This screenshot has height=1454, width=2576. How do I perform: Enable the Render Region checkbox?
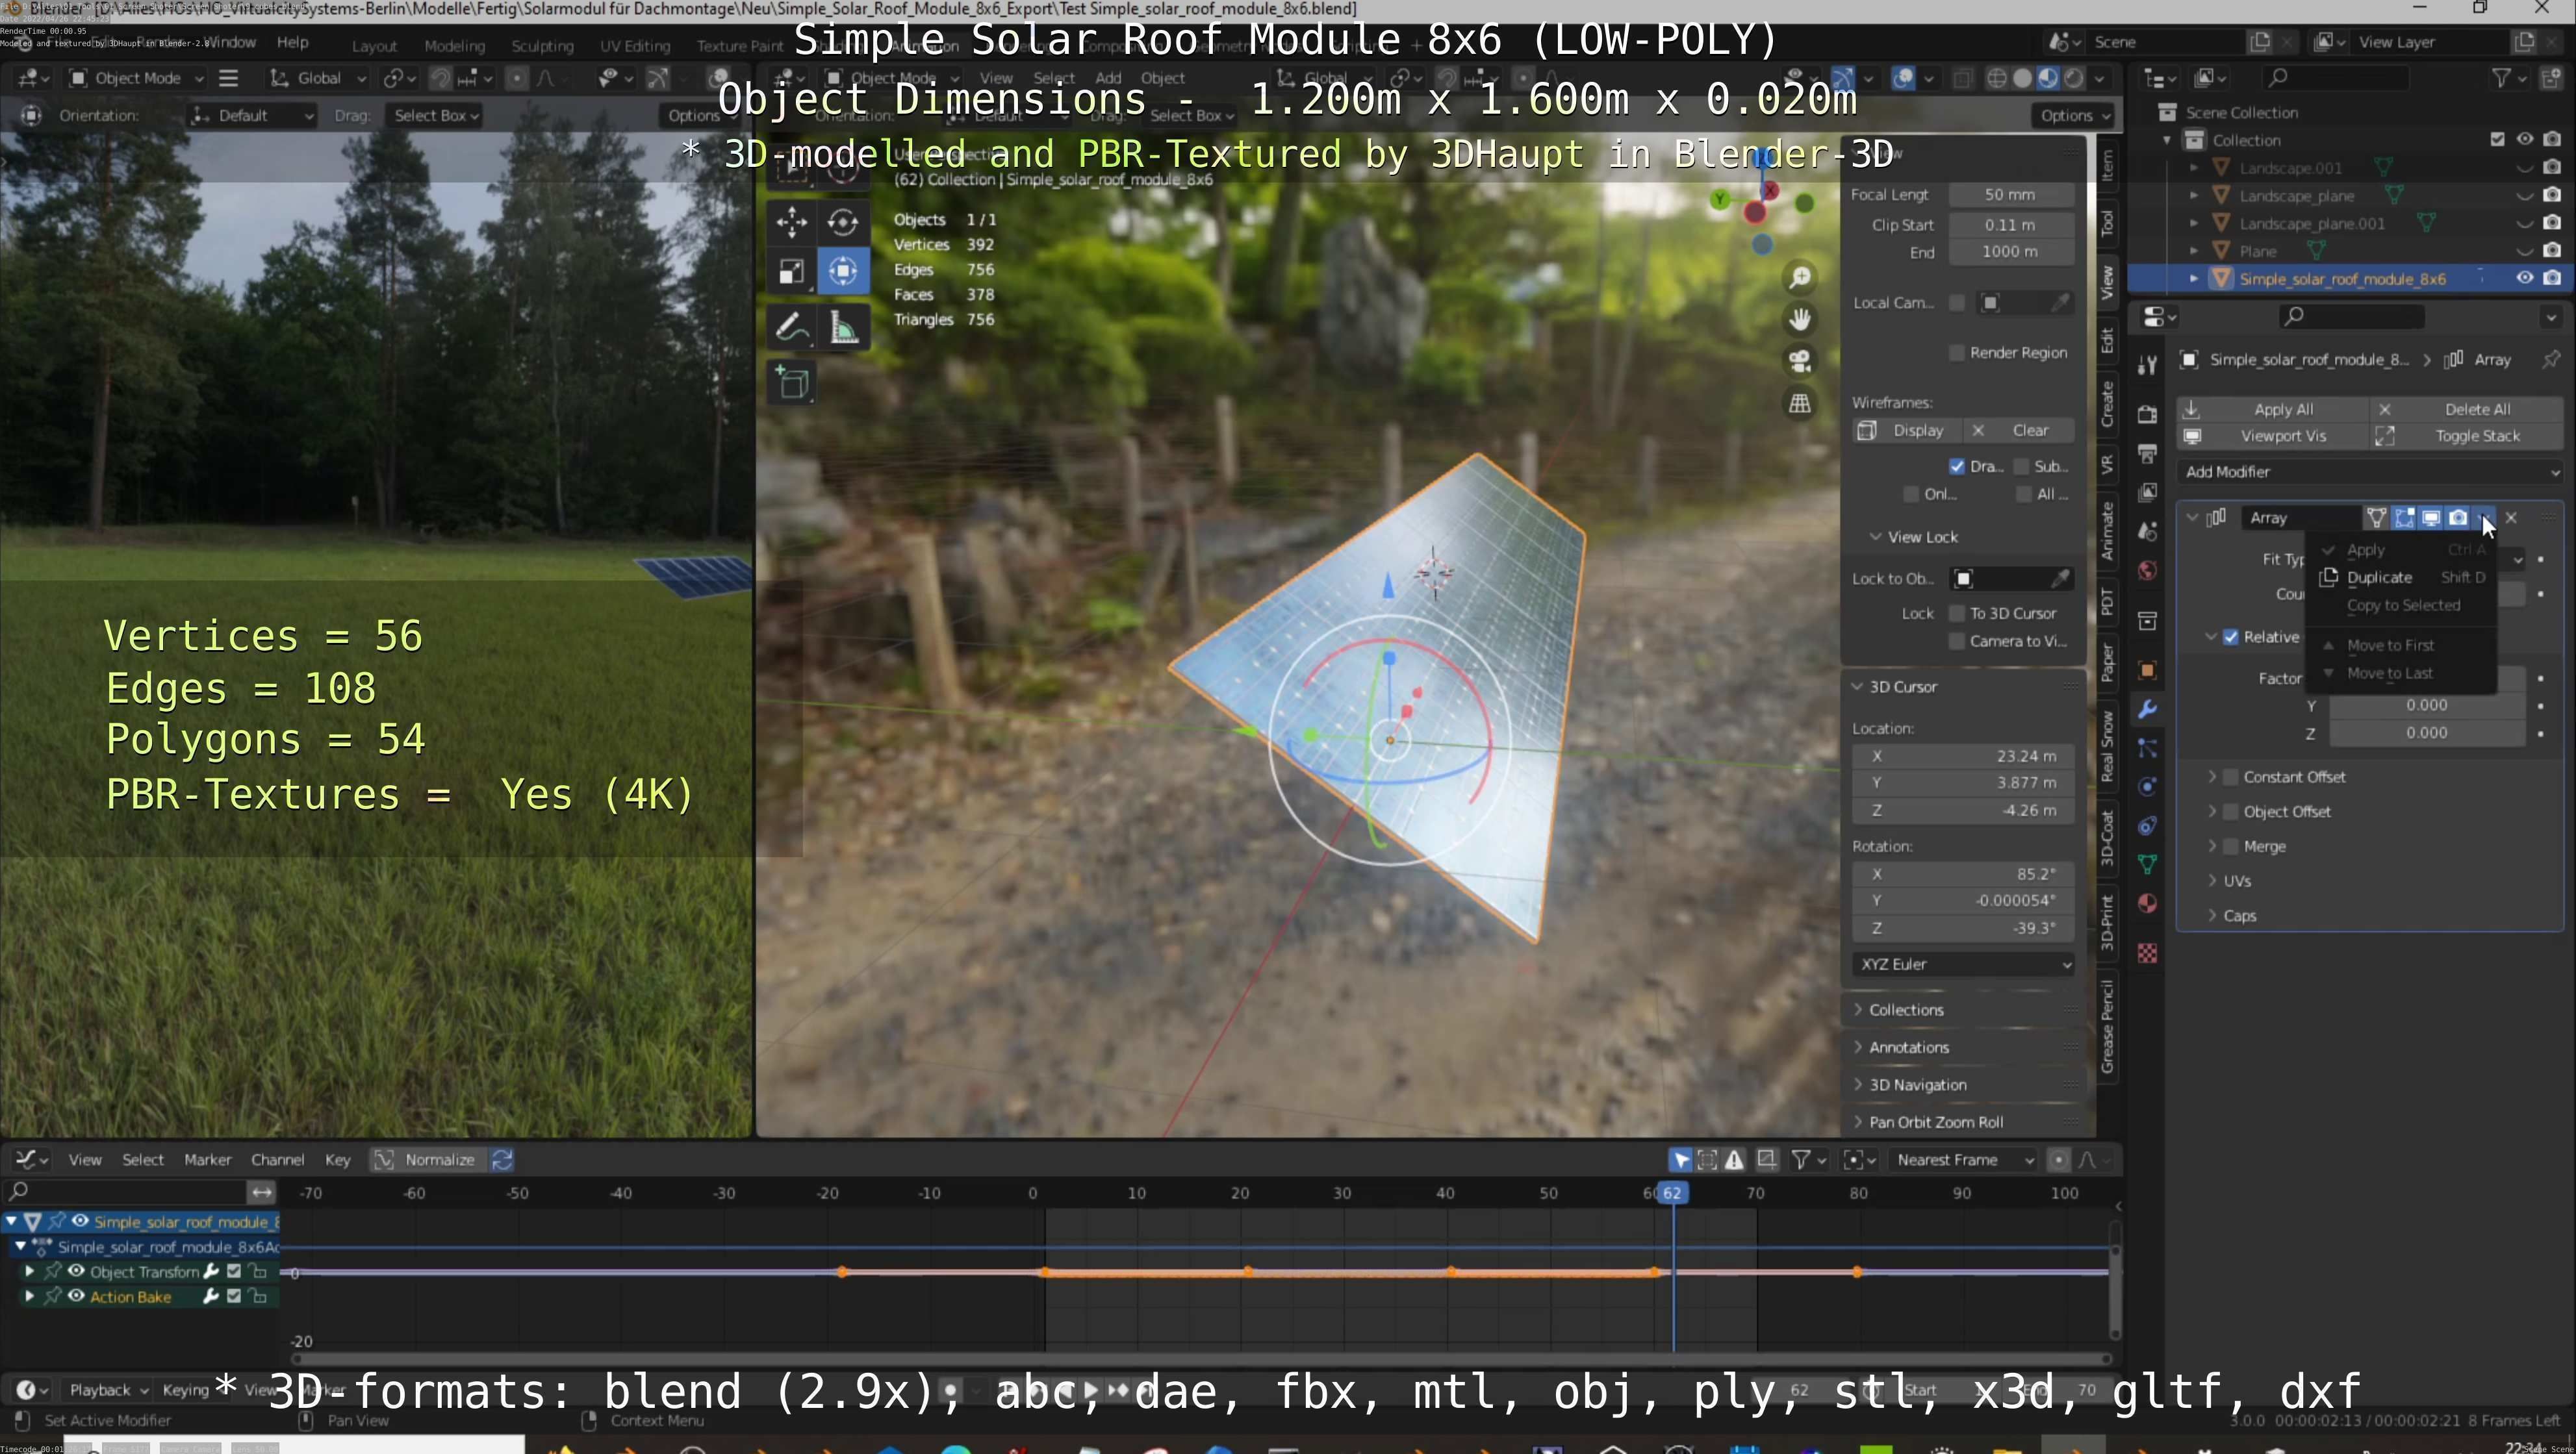coord(1957,353)
